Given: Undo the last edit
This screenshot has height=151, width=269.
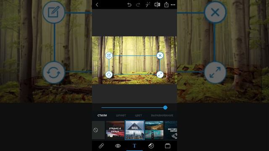Looking at the screenshot, I should [x=129, y=5].
